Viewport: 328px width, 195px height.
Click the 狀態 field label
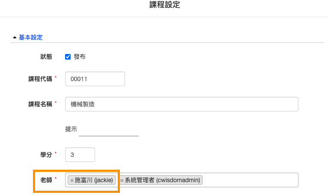46,57
